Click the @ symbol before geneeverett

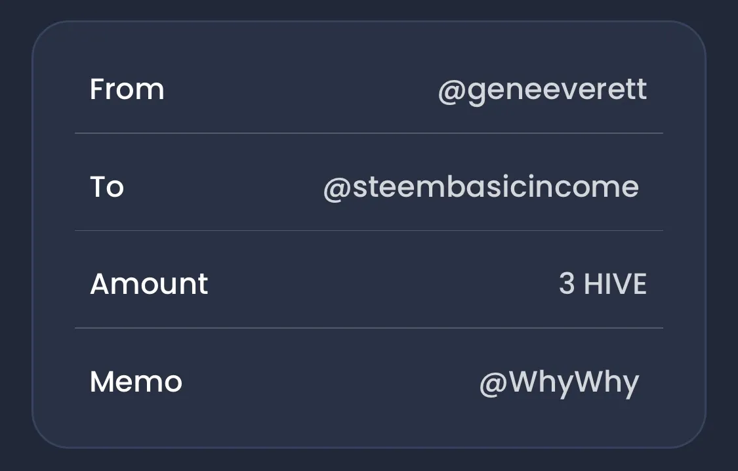tap(452, 92)
